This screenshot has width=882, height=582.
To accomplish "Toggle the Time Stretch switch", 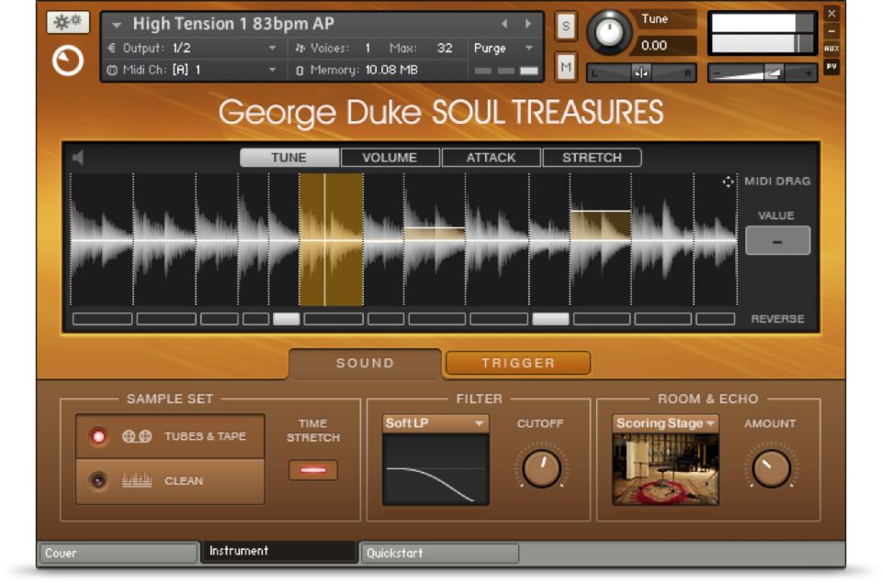I will 312,470.
